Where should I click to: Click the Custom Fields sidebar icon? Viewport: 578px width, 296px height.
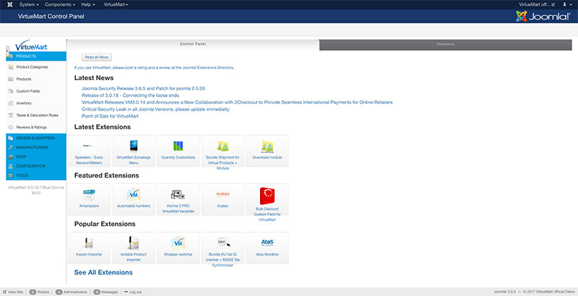pyautogui.click(x=11, y=91)
